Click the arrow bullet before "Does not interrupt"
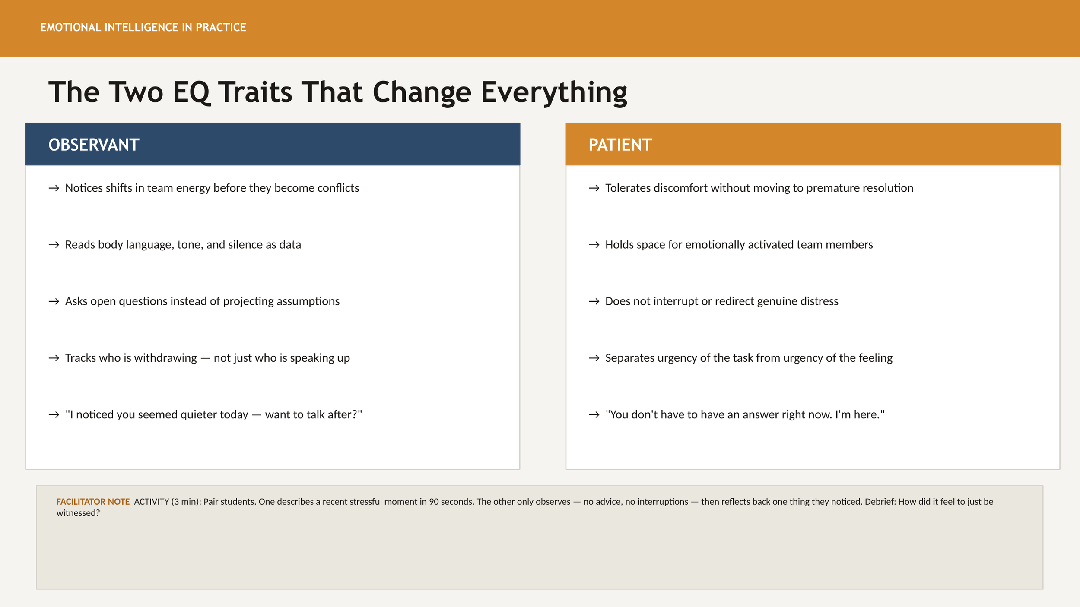The height and width of the screenshot is (607, 1080). tap(594, 301)
